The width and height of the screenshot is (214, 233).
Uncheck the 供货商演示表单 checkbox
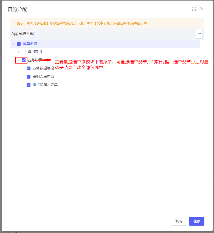click(29, 85)
